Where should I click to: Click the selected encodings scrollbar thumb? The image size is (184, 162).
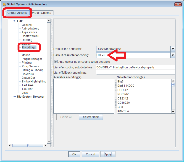point(173,84)
